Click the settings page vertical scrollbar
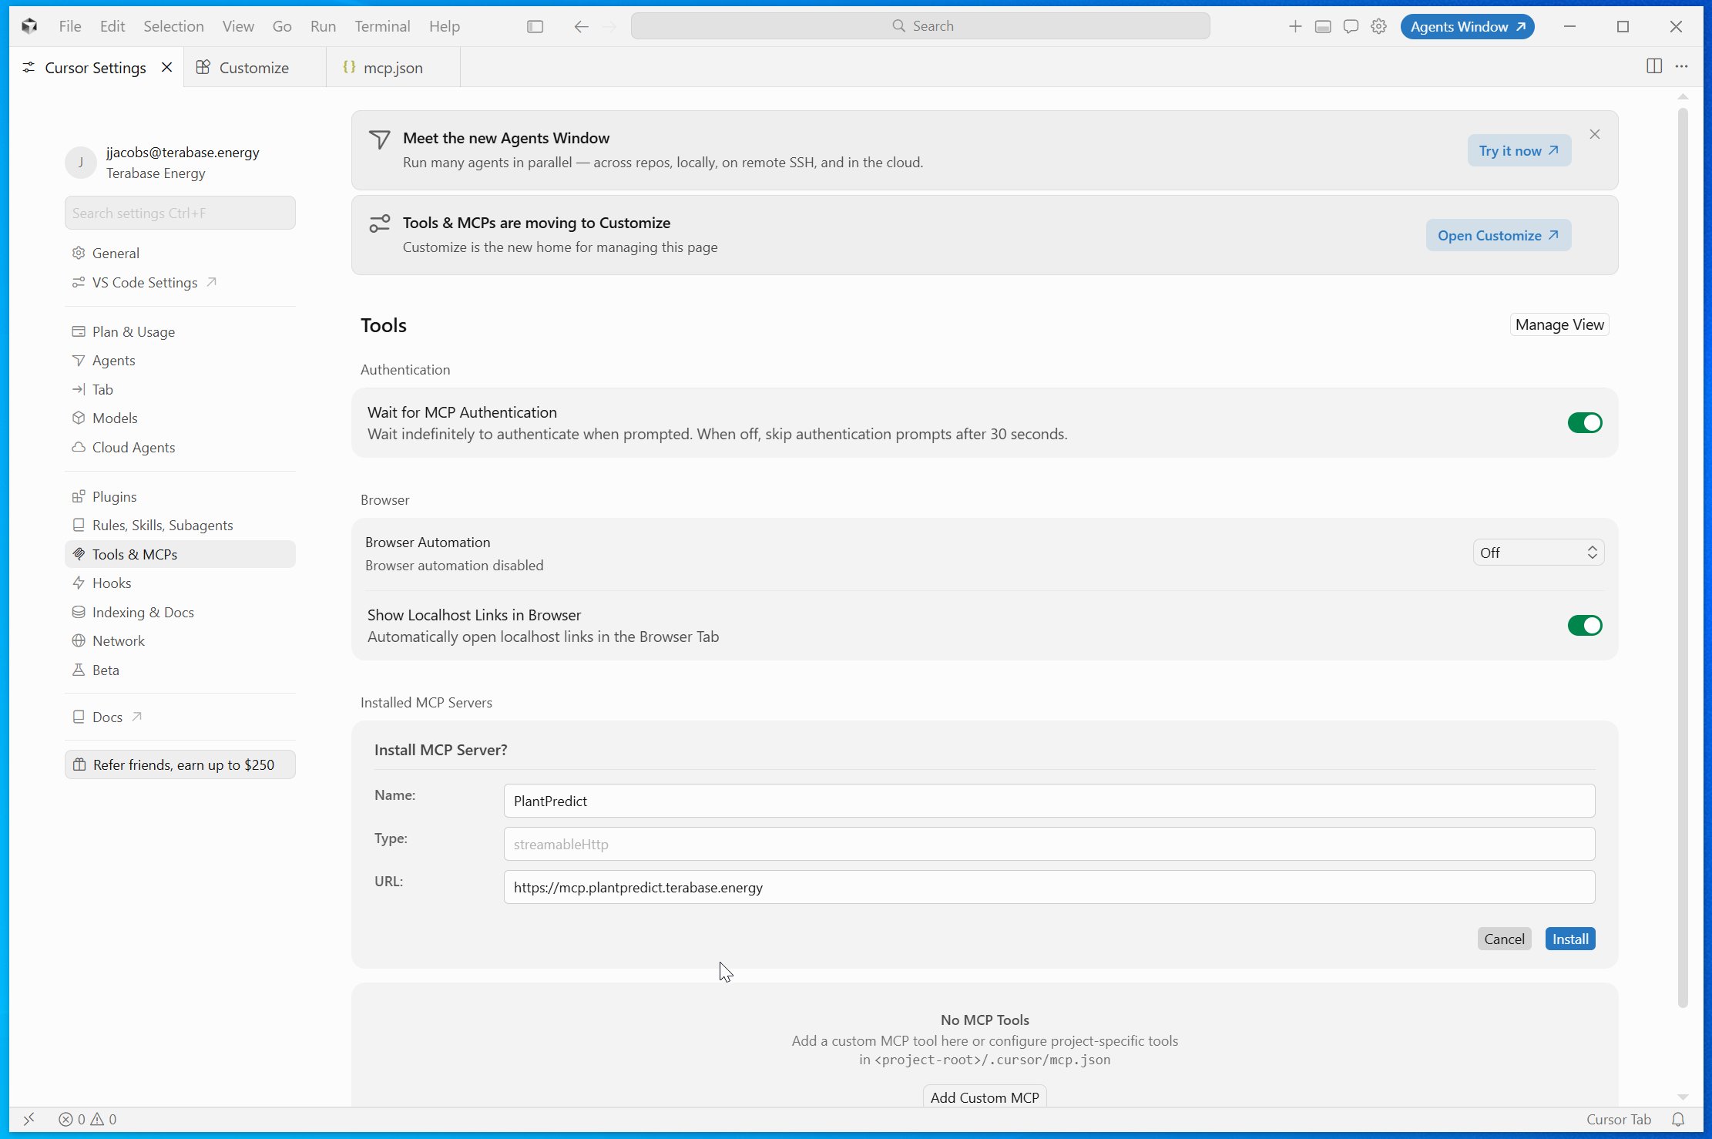 (x=1683, y=557)
